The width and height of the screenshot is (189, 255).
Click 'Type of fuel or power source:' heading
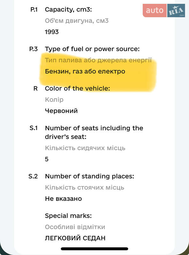92,49
